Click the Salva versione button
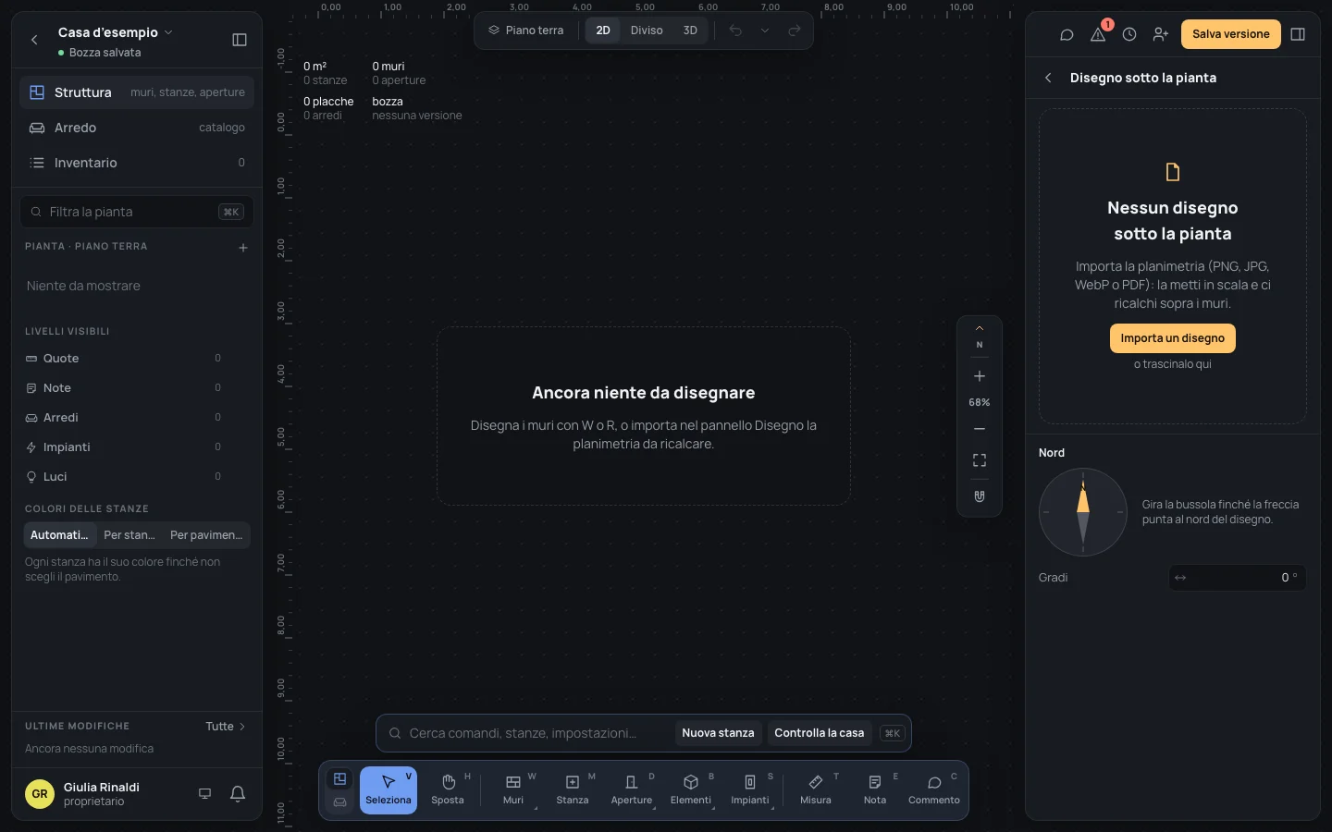 pos(1231,34)
